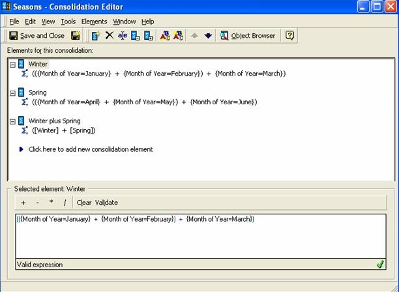Click the rename element icon
The width and height of the screenshot is (399, 292).
[122, 36]
